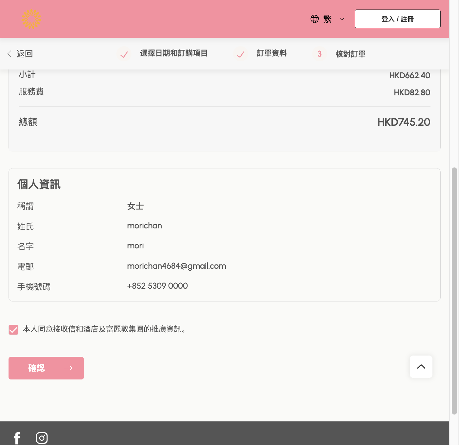The height and width of the screenshot is (445, 459).
Task: Click the 總額 total label
Action: pyautogui.click(x=28, y=122)
